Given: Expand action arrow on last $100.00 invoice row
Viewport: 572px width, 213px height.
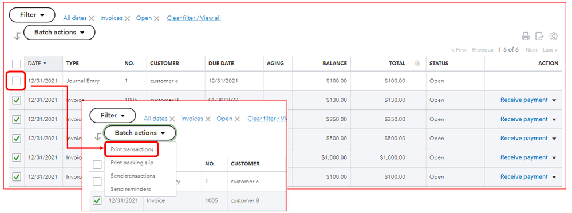Looking at the screenshot, I should [x=554, y=177].
